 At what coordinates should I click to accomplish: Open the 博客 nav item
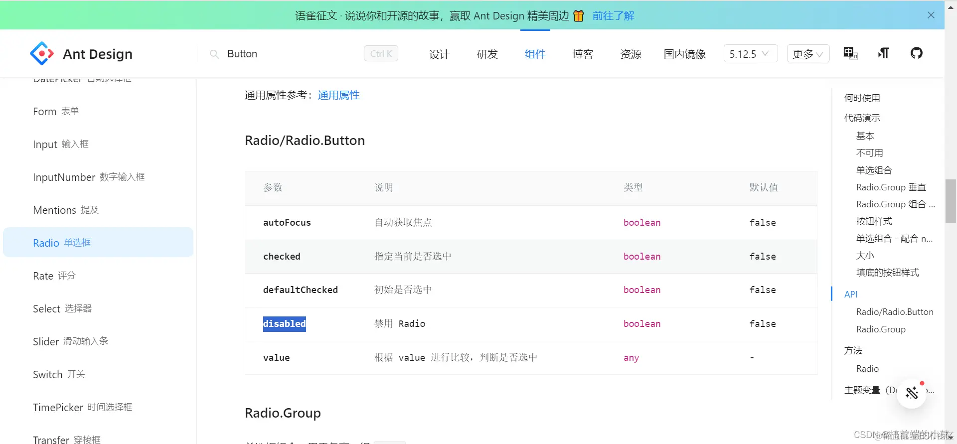click(x=583, y=54)
